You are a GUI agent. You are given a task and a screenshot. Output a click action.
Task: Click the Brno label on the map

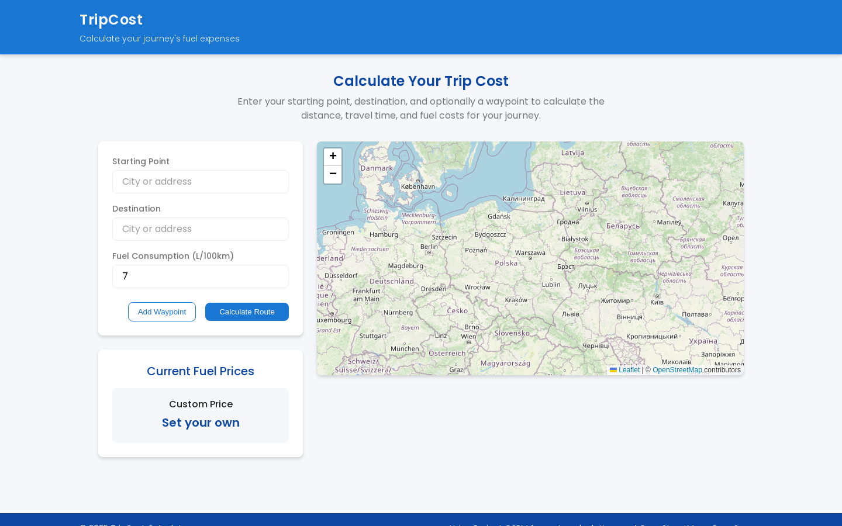(472, 327)
